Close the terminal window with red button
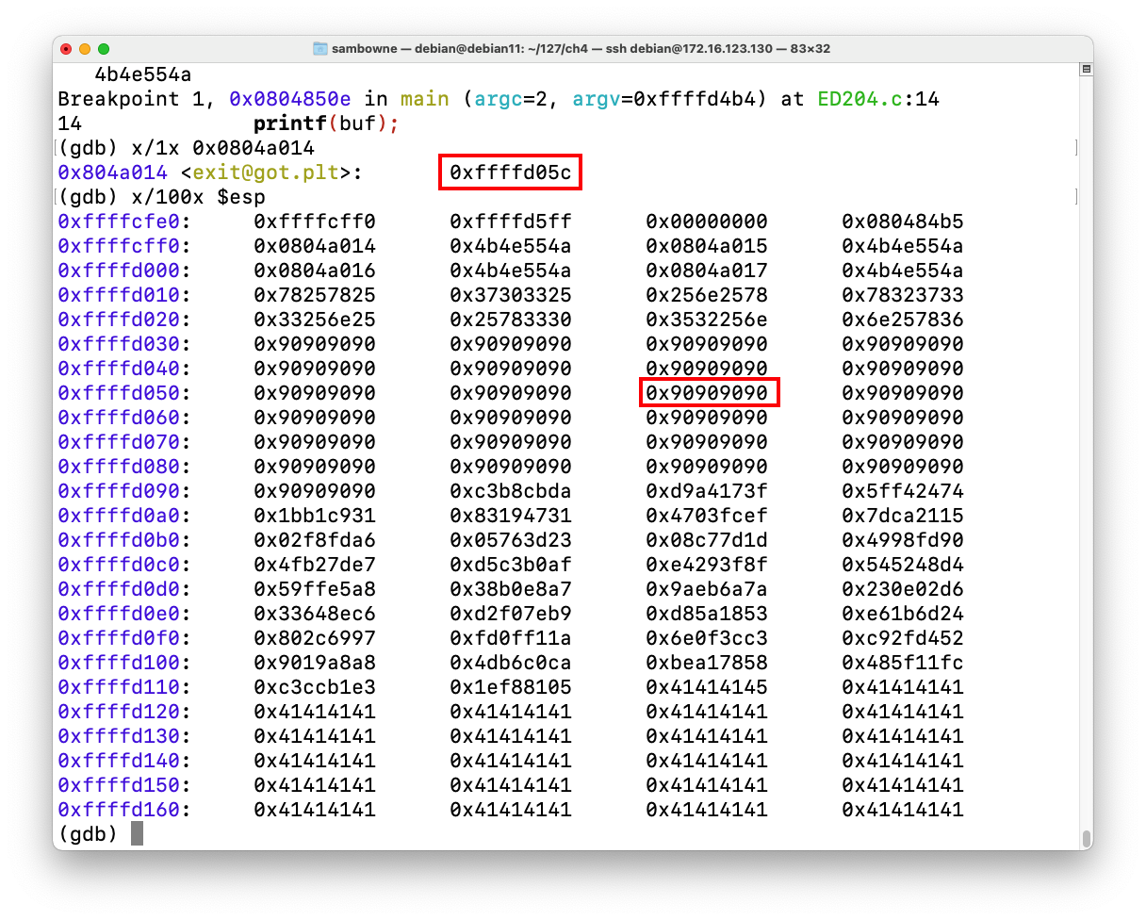Screen dimensions: 1146x920 (66, 48)
